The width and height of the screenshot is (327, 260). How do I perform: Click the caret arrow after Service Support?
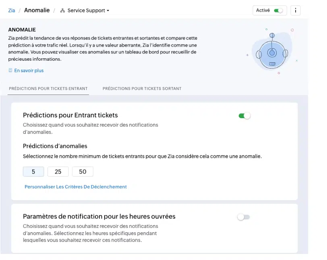(x=108, y=10)
